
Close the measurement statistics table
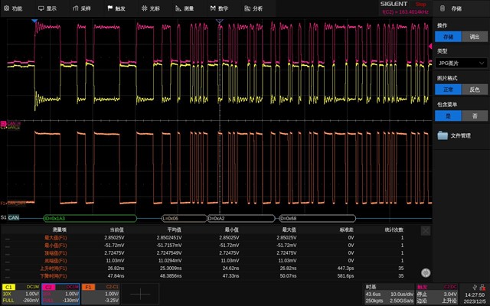click(425, 229)
